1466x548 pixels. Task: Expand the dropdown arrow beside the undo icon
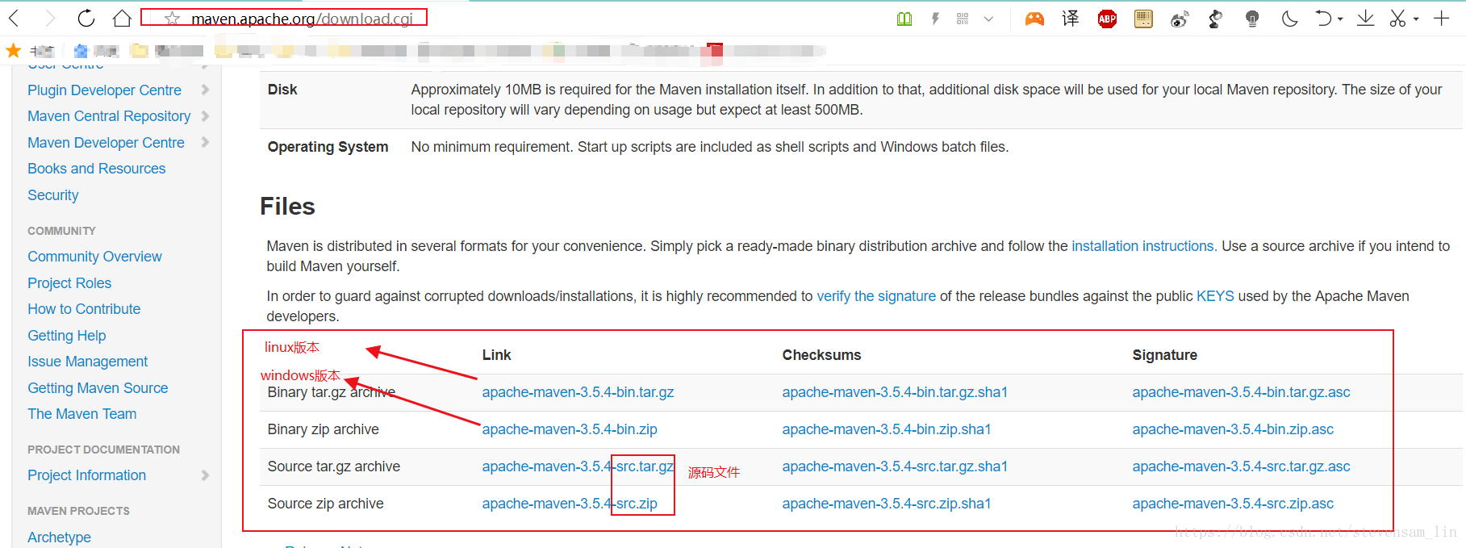pyautogui.click(x=1340, y=19)
